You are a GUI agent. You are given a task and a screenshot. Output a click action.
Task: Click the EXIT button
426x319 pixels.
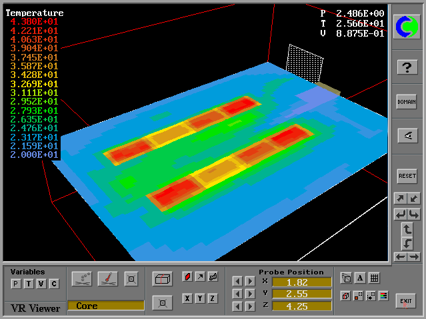pyautogui.click(x=405, y=300)
